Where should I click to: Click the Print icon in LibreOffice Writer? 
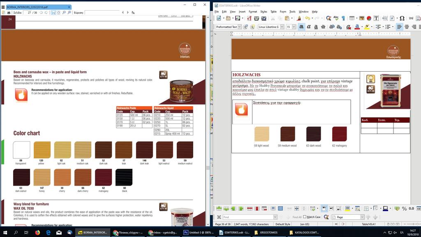pyautogui.click(x=257, y=18)
